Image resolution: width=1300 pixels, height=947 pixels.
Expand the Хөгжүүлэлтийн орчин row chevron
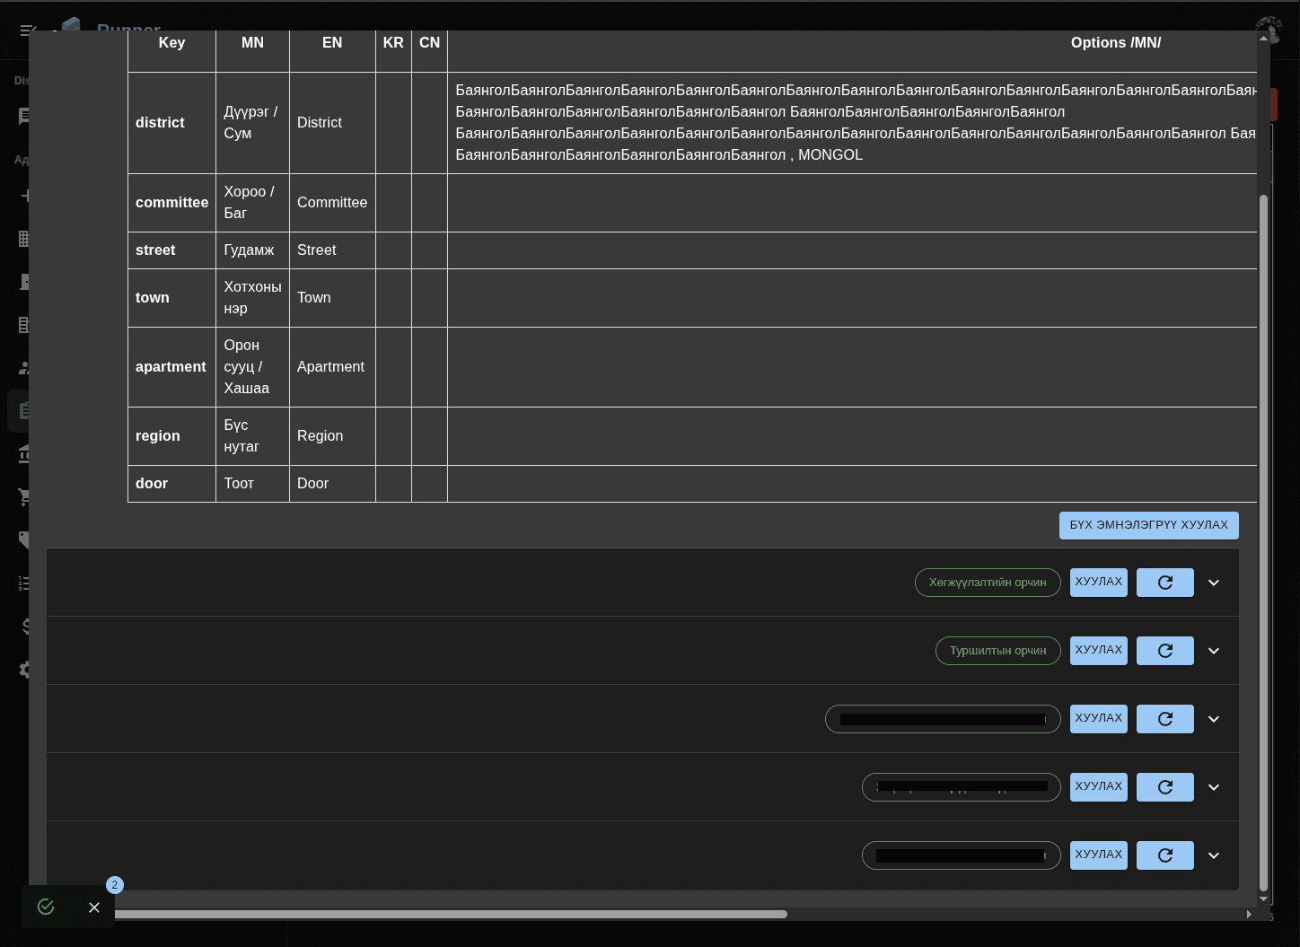click(x=1214, y=582)
